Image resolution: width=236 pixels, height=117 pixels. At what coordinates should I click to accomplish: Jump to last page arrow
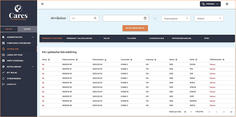[x=231, y=112]
